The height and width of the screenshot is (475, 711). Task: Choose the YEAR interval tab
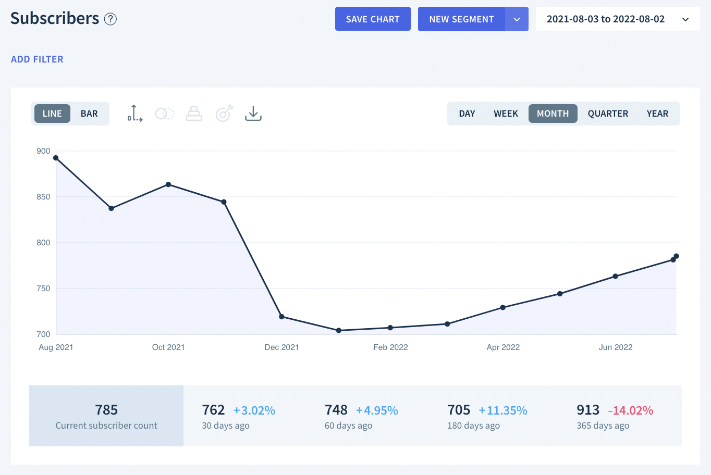657,114
